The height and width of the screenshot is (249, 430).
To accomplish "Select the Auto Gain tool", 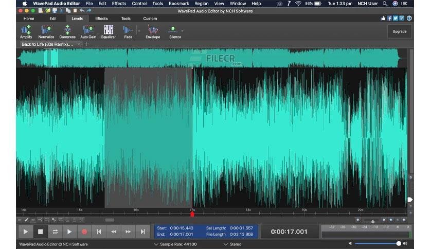I will pos(88,30).
